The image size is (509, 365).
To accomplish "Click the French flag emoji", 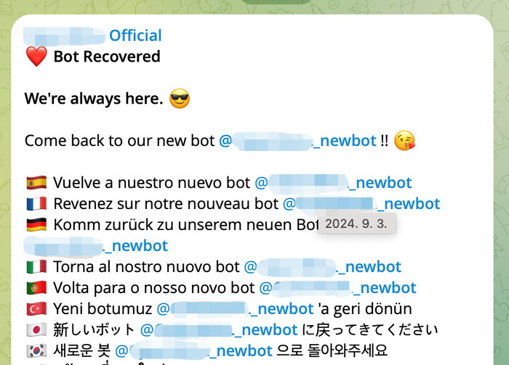I will pos(36,204).
